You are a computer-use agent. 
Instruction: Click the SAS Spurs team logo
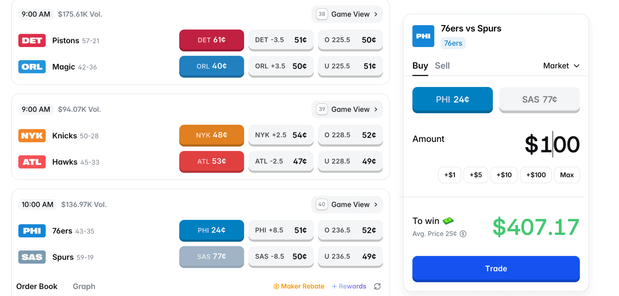32,257
